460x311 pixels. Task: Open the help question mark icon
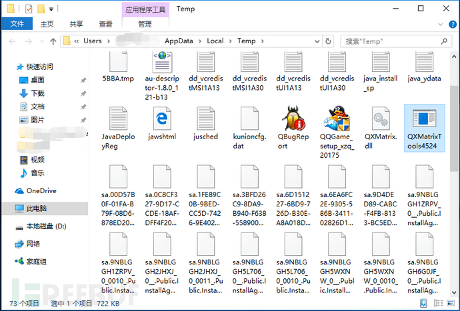pyautogui.click(x=453, y=25)
